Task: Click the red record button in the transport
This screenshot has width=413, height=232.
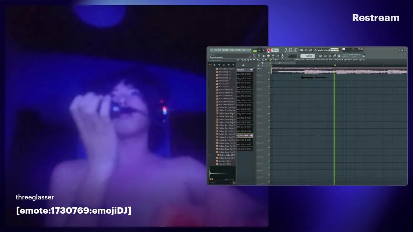Action: tap(268, 50)
